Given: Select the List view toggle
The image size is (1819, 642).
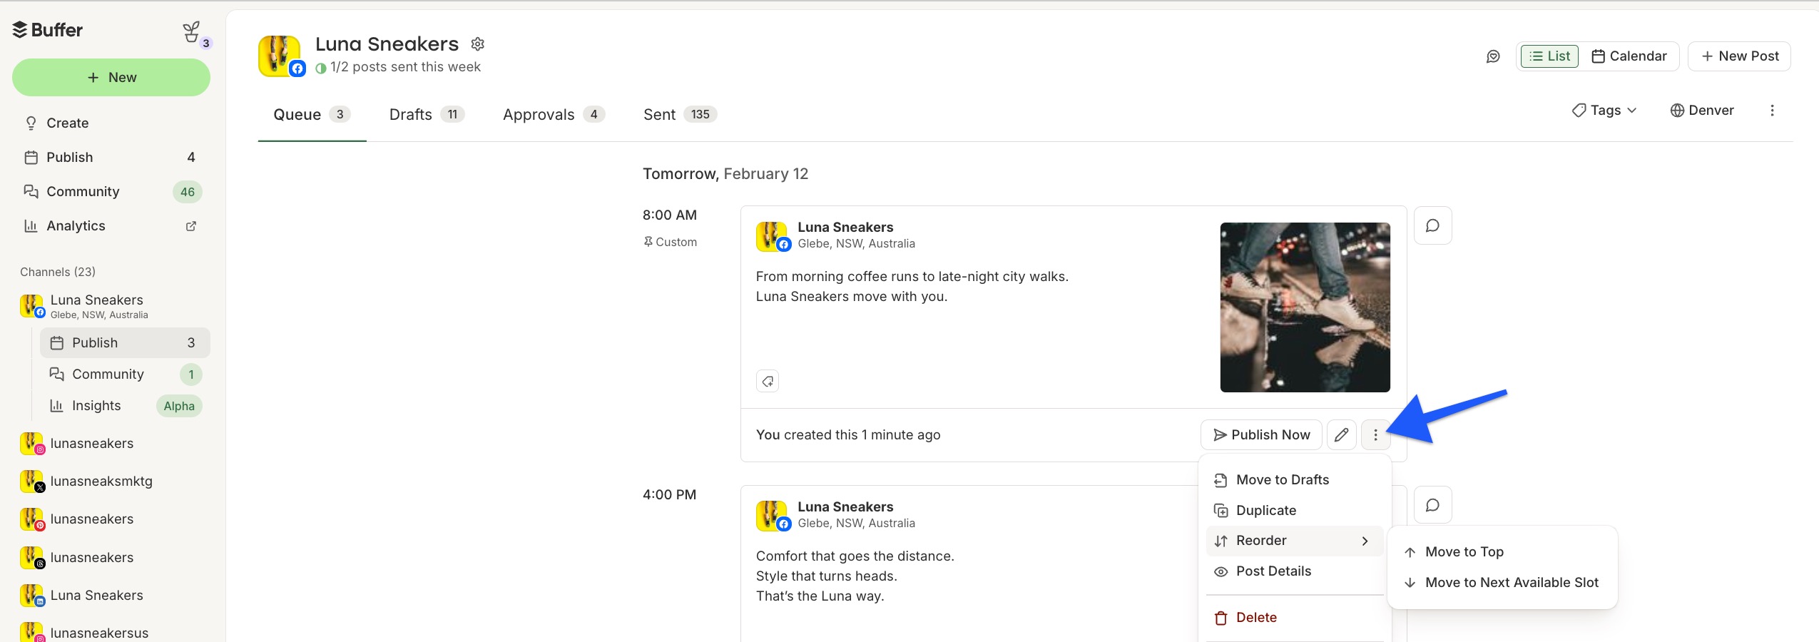Looking at the screenshot, I should [1550, 56].
